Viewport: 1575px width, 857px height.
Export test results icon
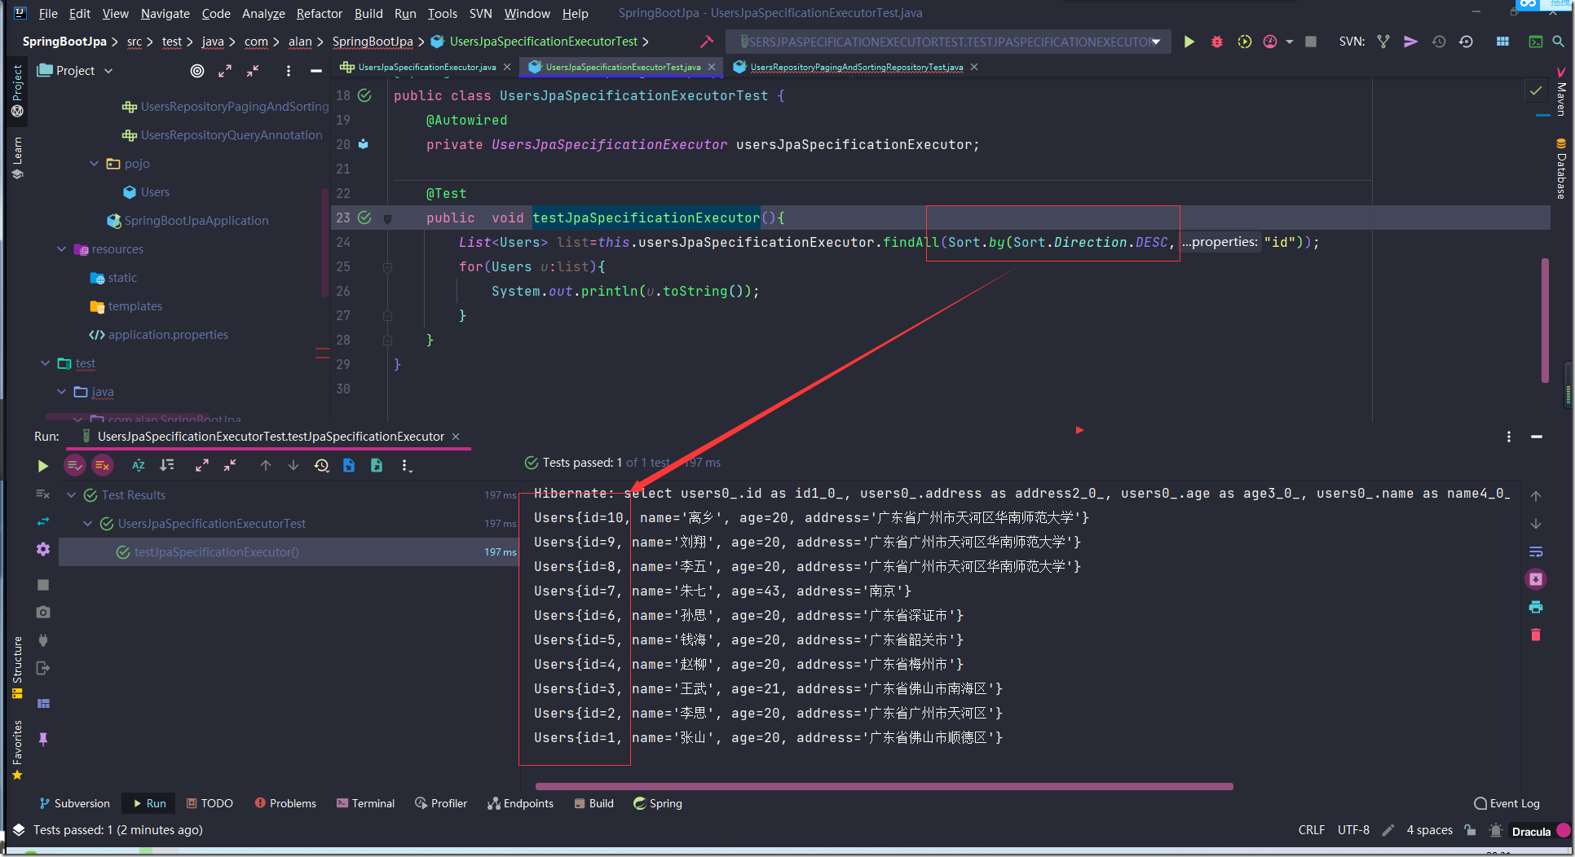click(x=377, y=465)
